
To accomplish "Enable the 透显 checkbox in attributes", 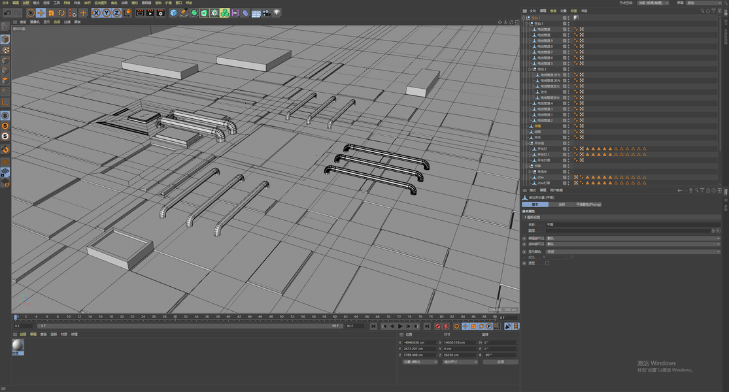I will (547, 263).
